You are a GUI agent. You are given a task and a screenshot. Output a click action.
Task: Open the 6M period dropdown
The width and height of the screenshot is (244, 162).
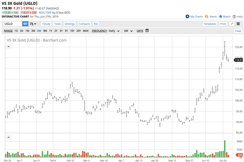(x=128, y=31)
